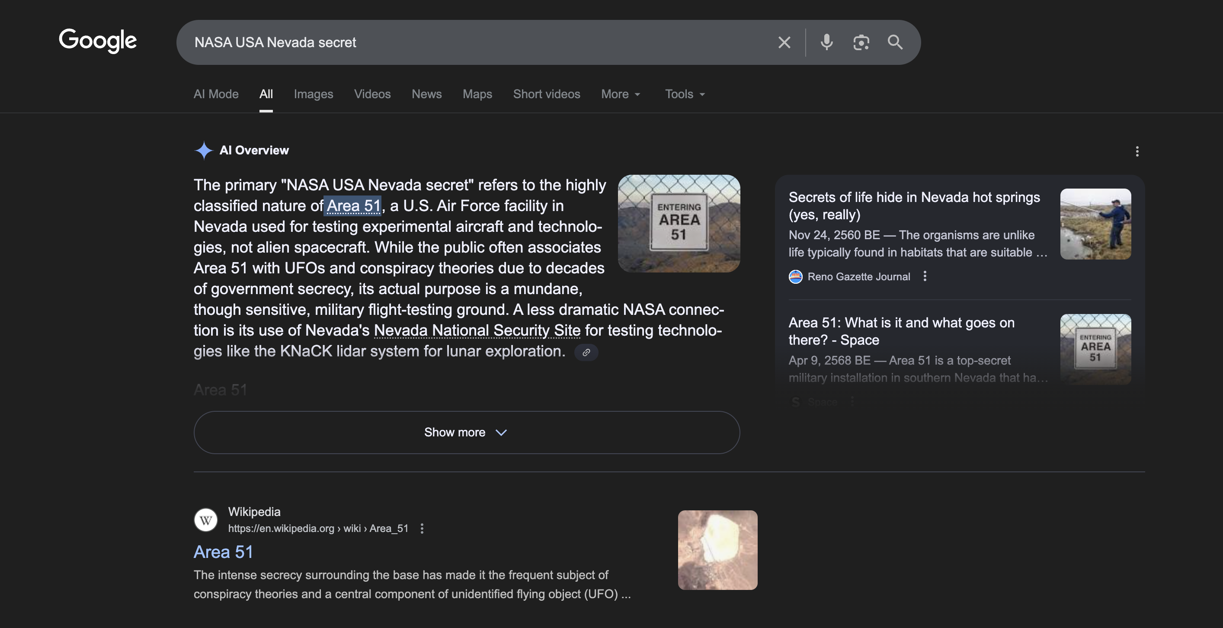Open Reno Gazette Journal result options dots

click(x=924, y=276)
